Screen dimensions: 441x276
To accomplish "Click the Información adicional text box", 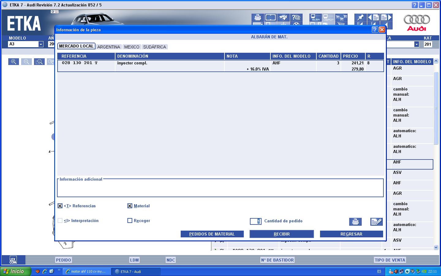I will [x=220, y=188].
